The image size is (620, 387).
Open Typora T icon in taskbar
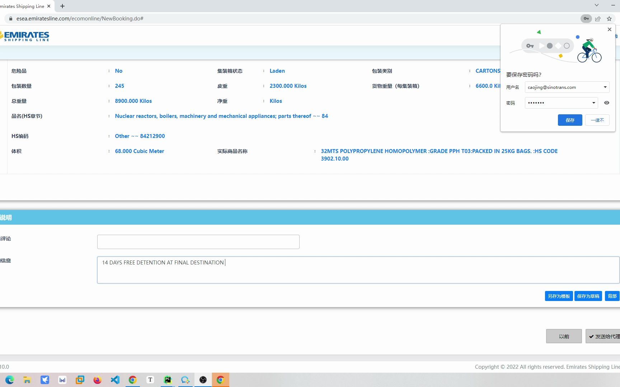click(x=150, y=380)
